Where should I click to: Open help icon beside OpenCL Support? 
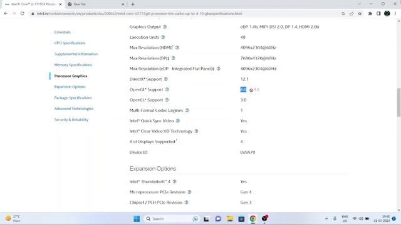[x=167, y=100]
